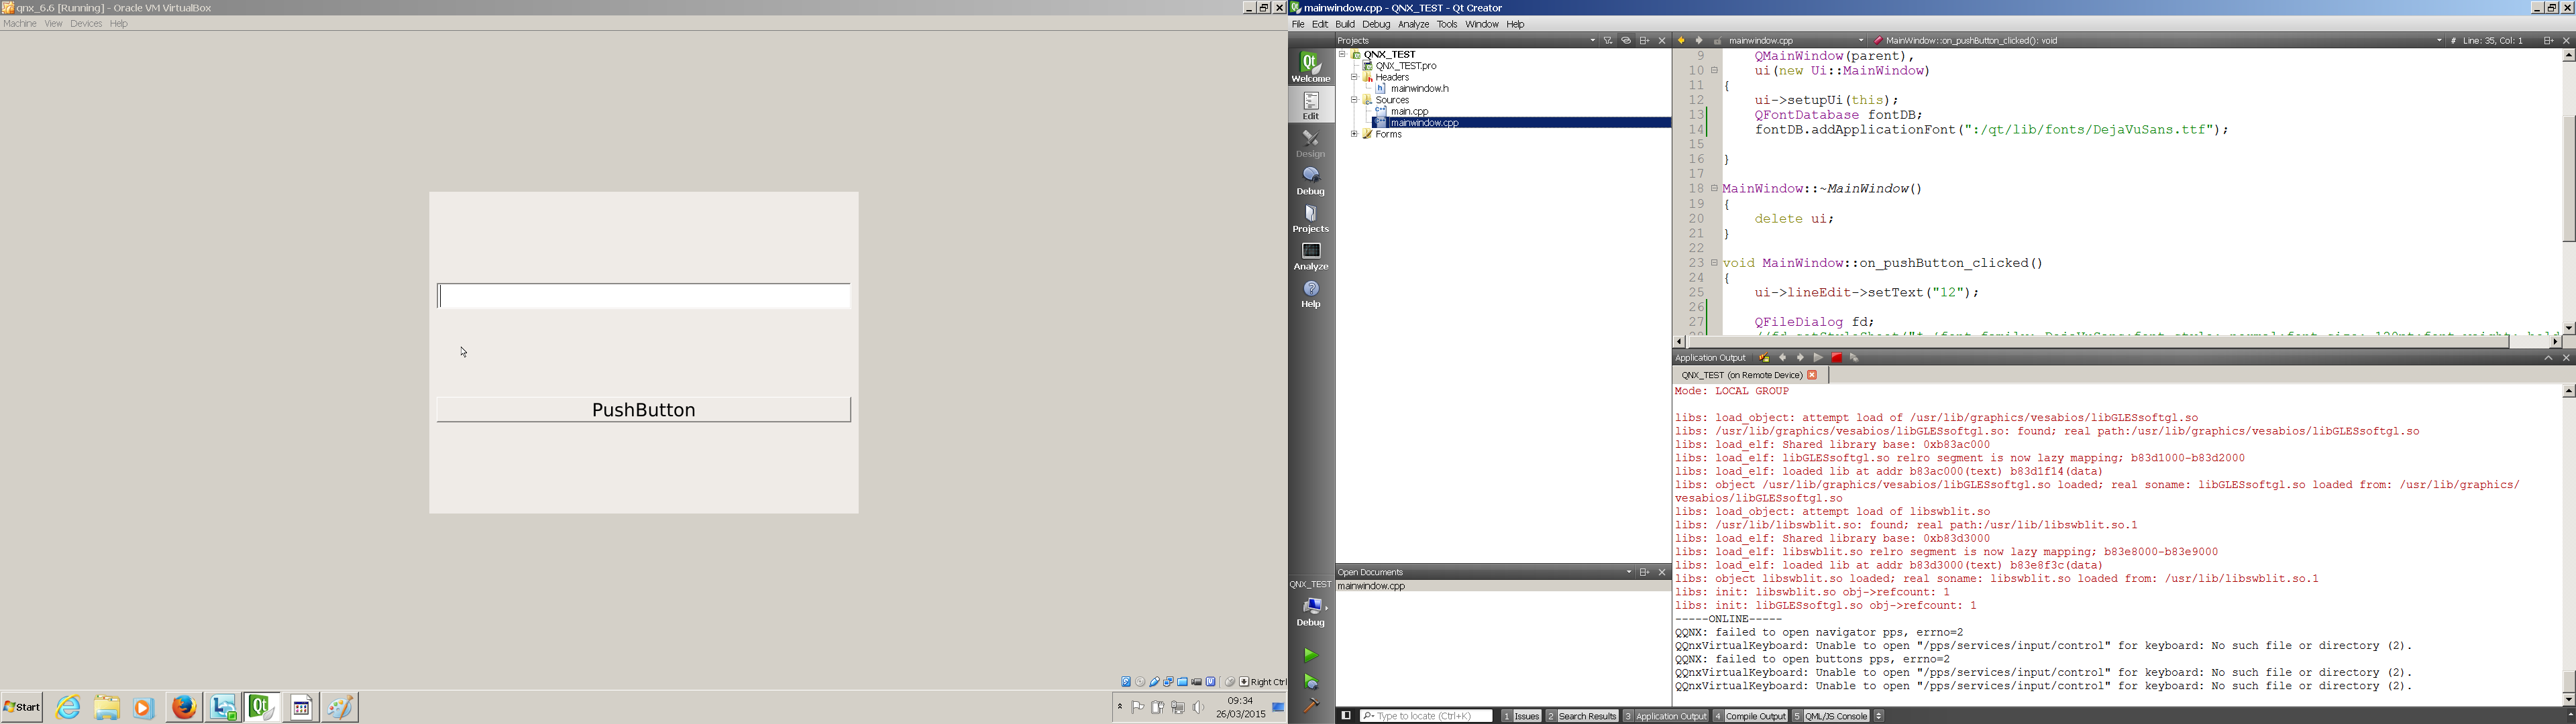Collapse the Headers folder in the project tree

[x=1354, y=77]
